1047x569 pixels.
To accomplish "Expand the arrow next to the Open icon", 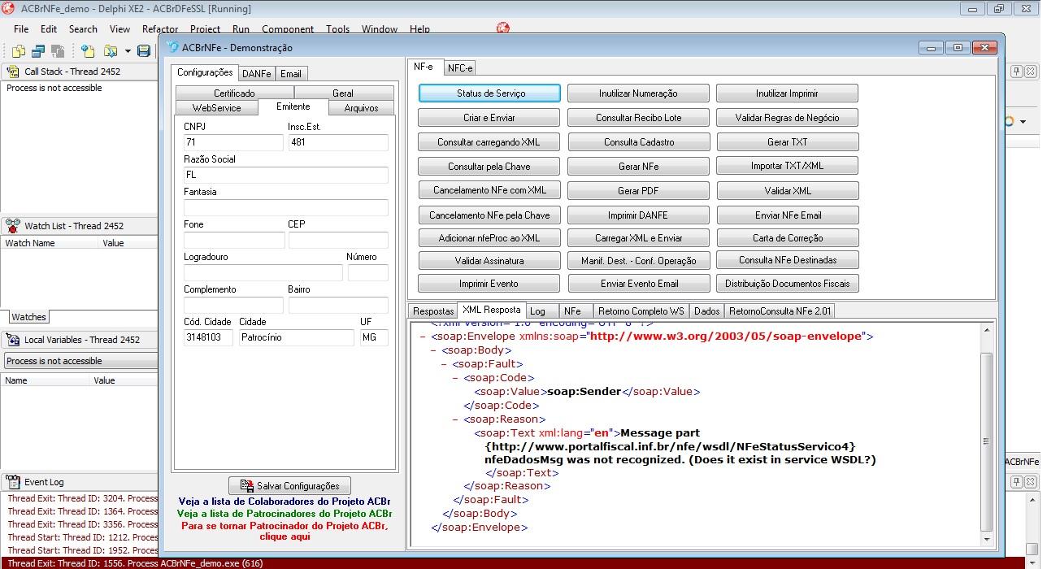I will [x=128, y=52].
